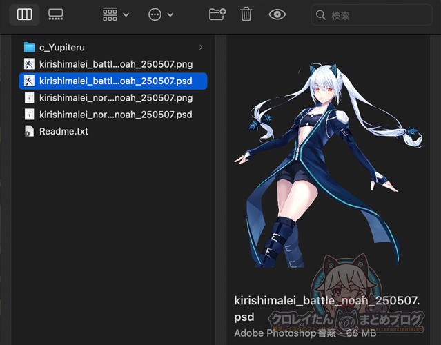Click the c_Yupiteru blue folder icon
The height and width of the screenshot is (345, 441).
[x=29, y=47]
